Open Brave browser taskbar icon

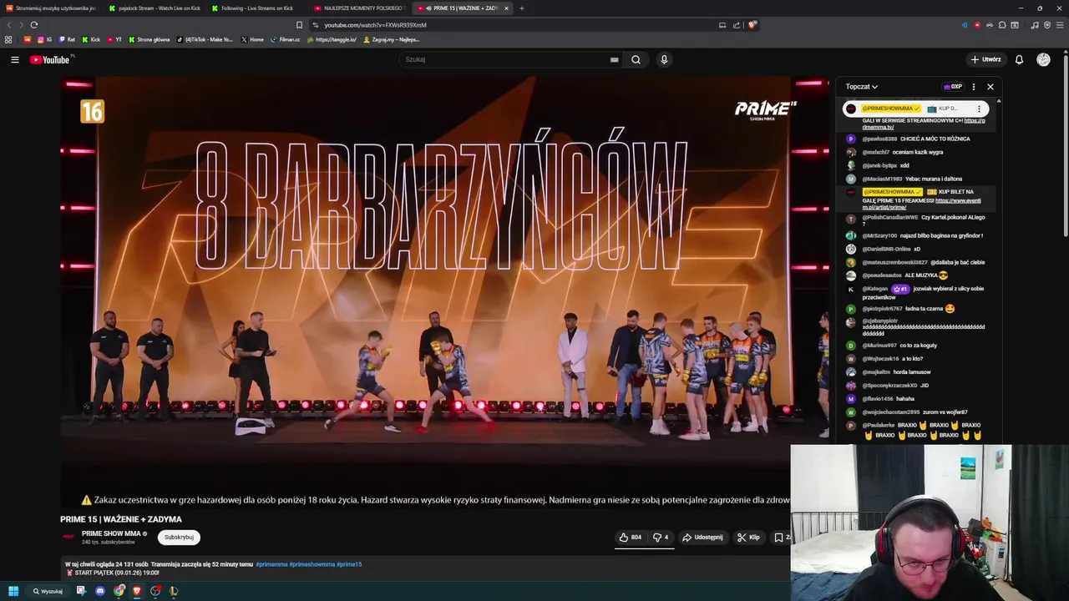coord(137,591)
